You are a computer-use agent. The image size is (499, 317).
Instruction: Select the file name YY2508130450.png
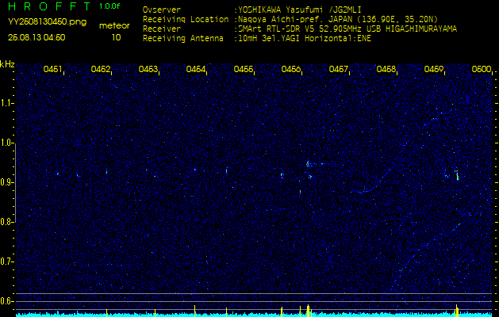pos(47,21)
